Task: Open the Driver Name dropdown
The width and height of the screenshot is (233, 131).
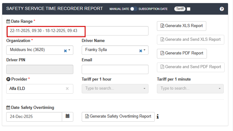Action: tap(144, 50)
